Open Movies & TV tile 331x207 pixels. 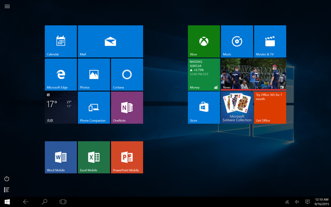270,42
